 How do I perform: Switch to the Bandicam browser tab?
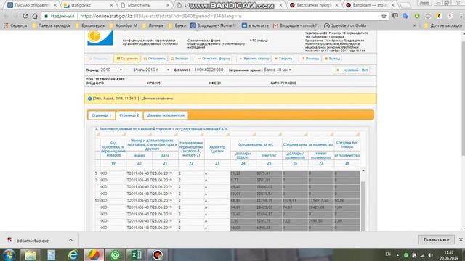tap(370, 5)
